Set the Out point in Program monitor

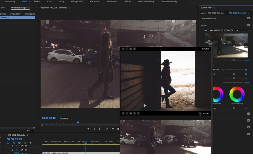click(x=99, y=129)
